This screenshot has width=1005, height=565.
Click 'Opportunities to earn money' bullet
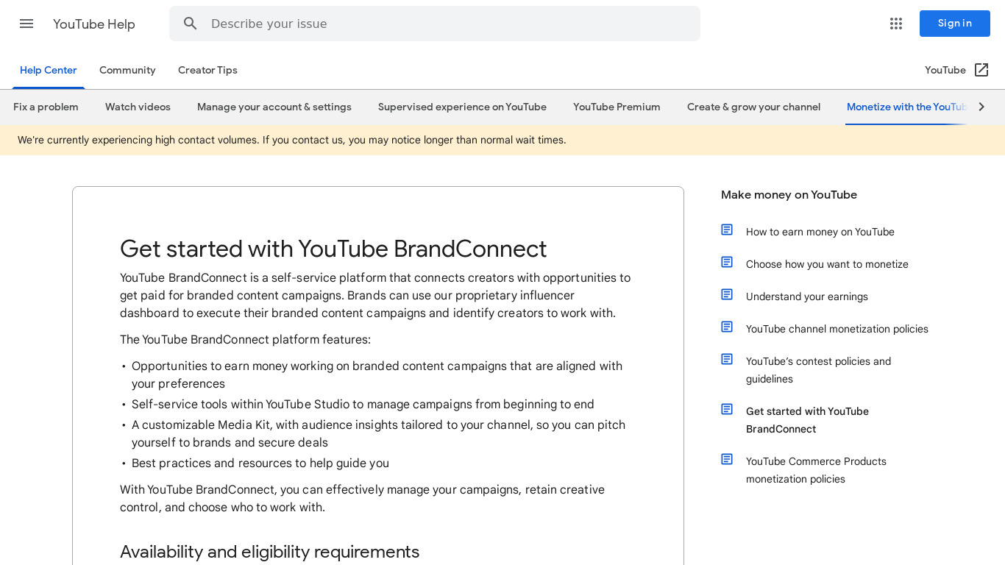coord(377,375)
